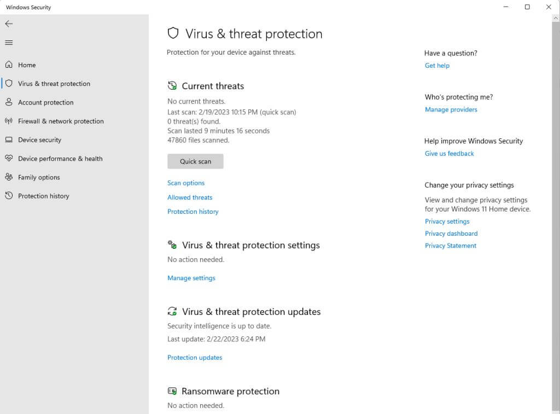Click Get help link
This screenshot has width=560, height=414.
point(437,66)
